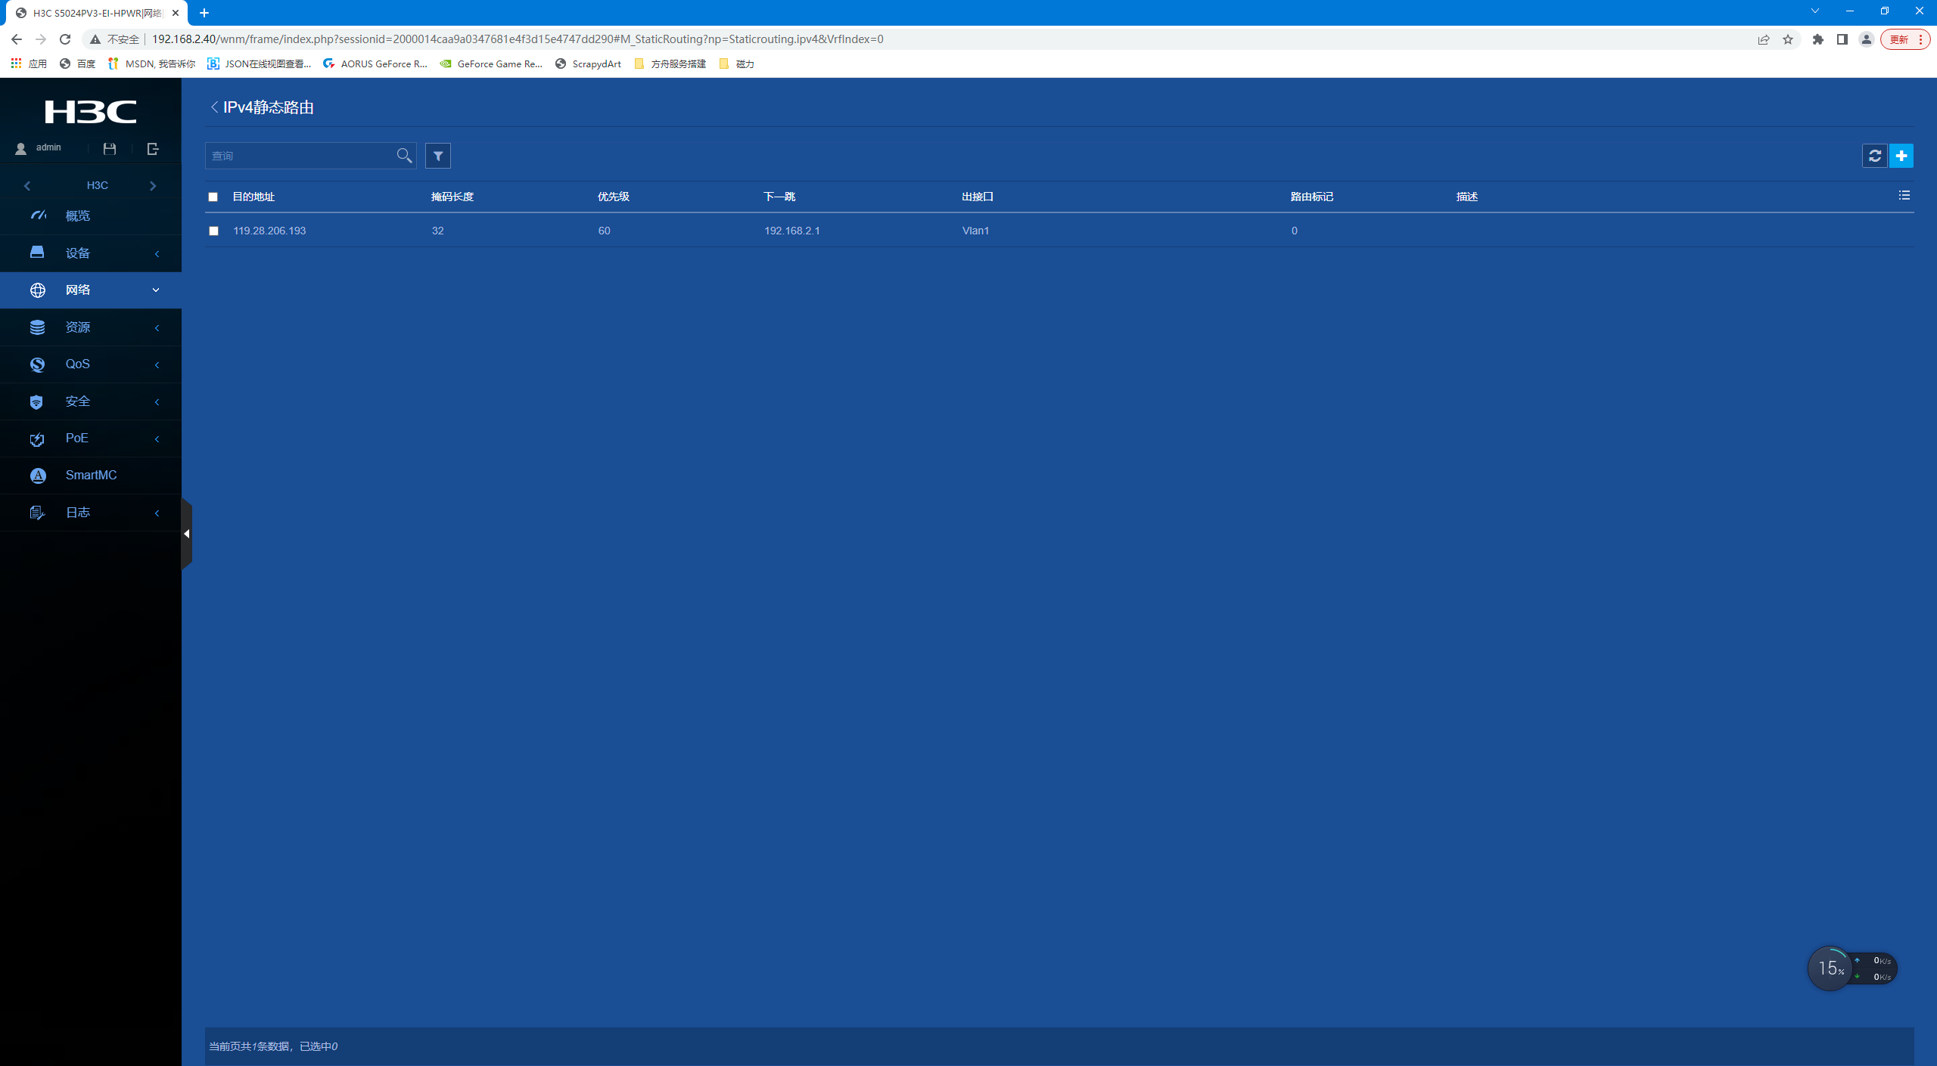Check the 119.28.206.193 route row
Screen dimensions: 1937x1066
[x=213, y=231]
